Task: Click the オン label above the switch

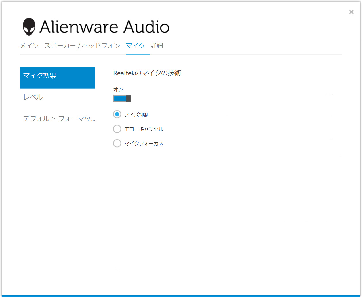Action: 118,90
